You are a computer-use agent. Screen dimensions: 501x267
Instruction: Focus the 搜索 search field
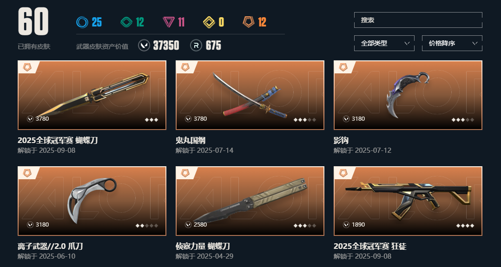tap(418, 20)
